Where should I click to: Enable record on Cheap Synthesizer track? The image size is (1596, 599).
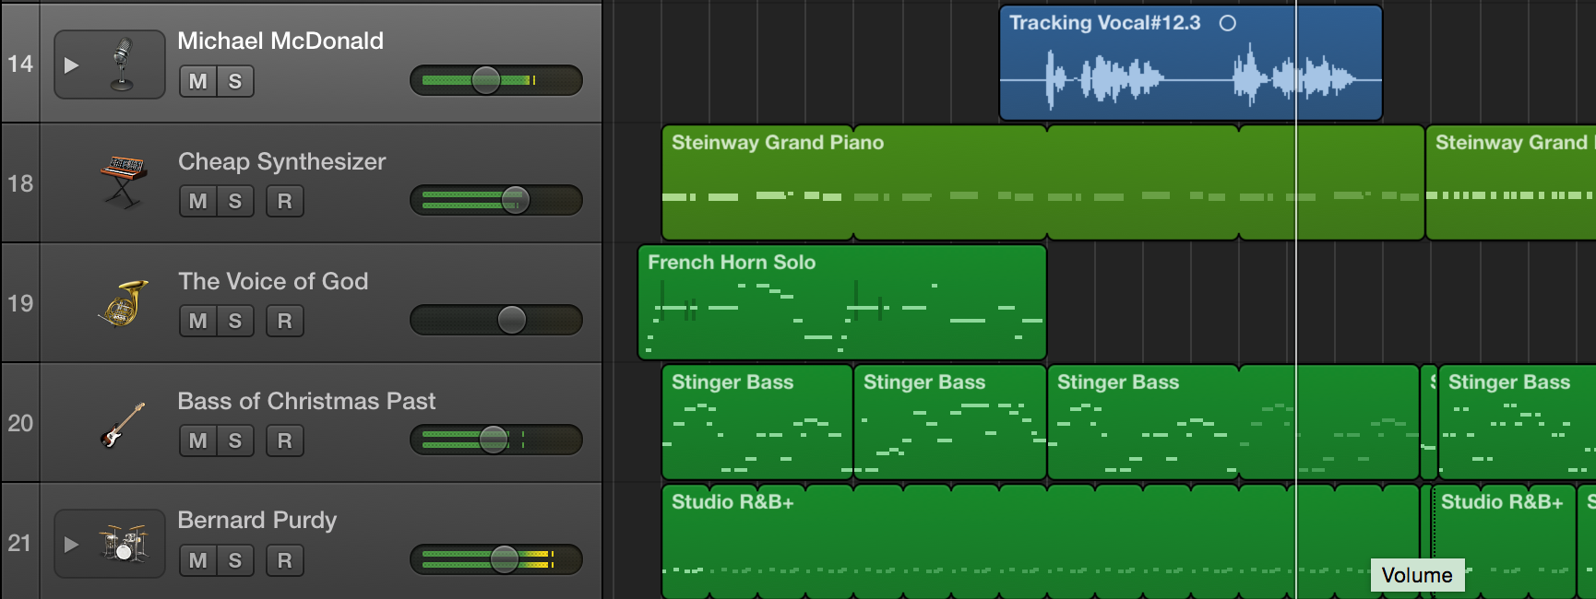coord(284,201)
